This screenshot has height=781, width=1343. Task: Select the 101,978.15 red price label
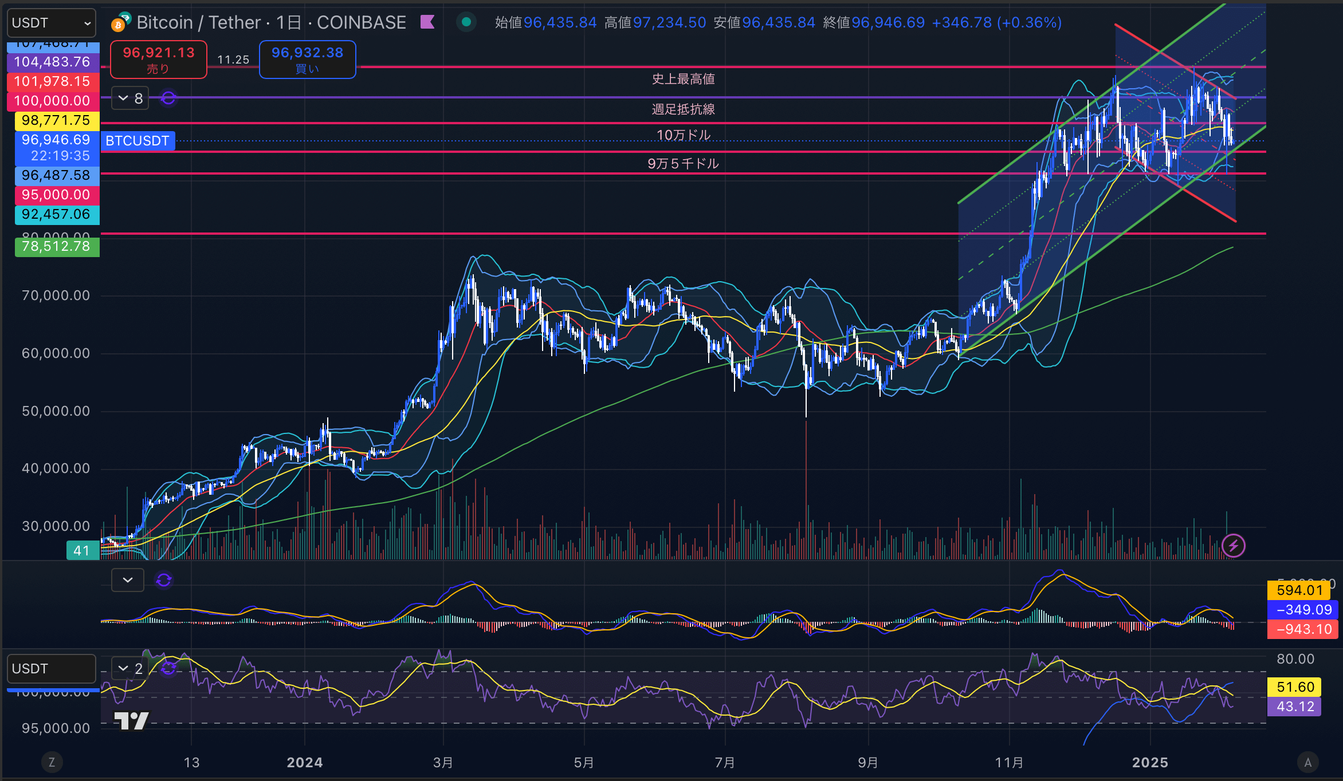coord(53,81)
